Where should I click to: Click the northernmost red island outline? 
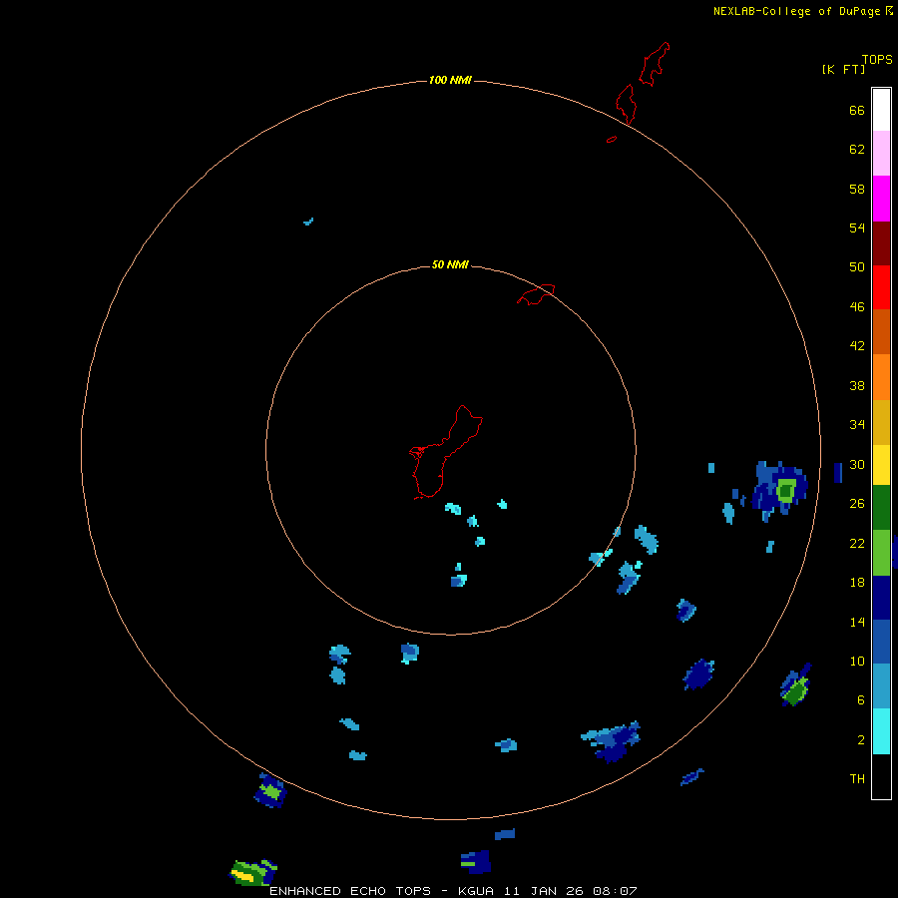pyautogui.click(x=655, y=64)
